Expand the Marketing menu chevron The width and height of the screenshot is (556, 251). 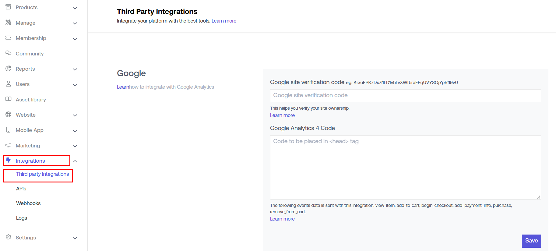pyautogui.click(x=75, y=146)
